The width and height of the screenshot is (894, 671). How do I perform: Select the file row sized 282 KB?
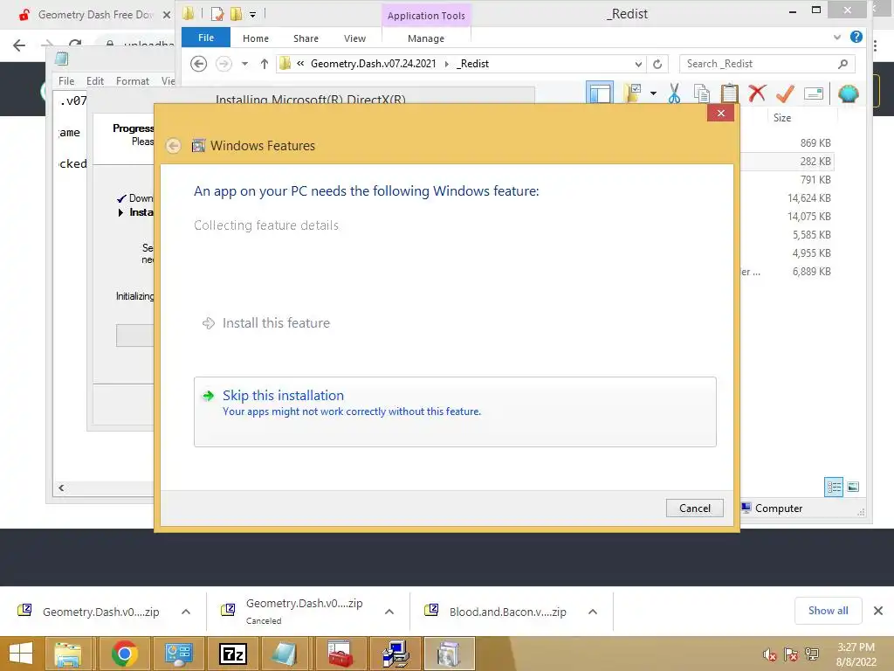pos(787,161)
